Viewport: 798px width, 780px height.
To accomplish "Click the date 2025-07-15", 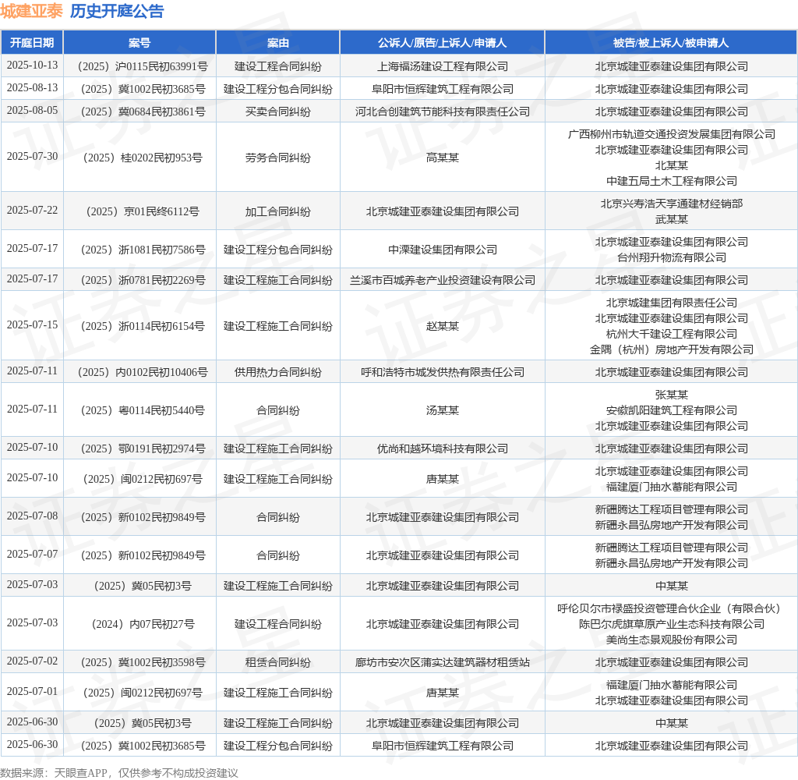I will 32,324.
